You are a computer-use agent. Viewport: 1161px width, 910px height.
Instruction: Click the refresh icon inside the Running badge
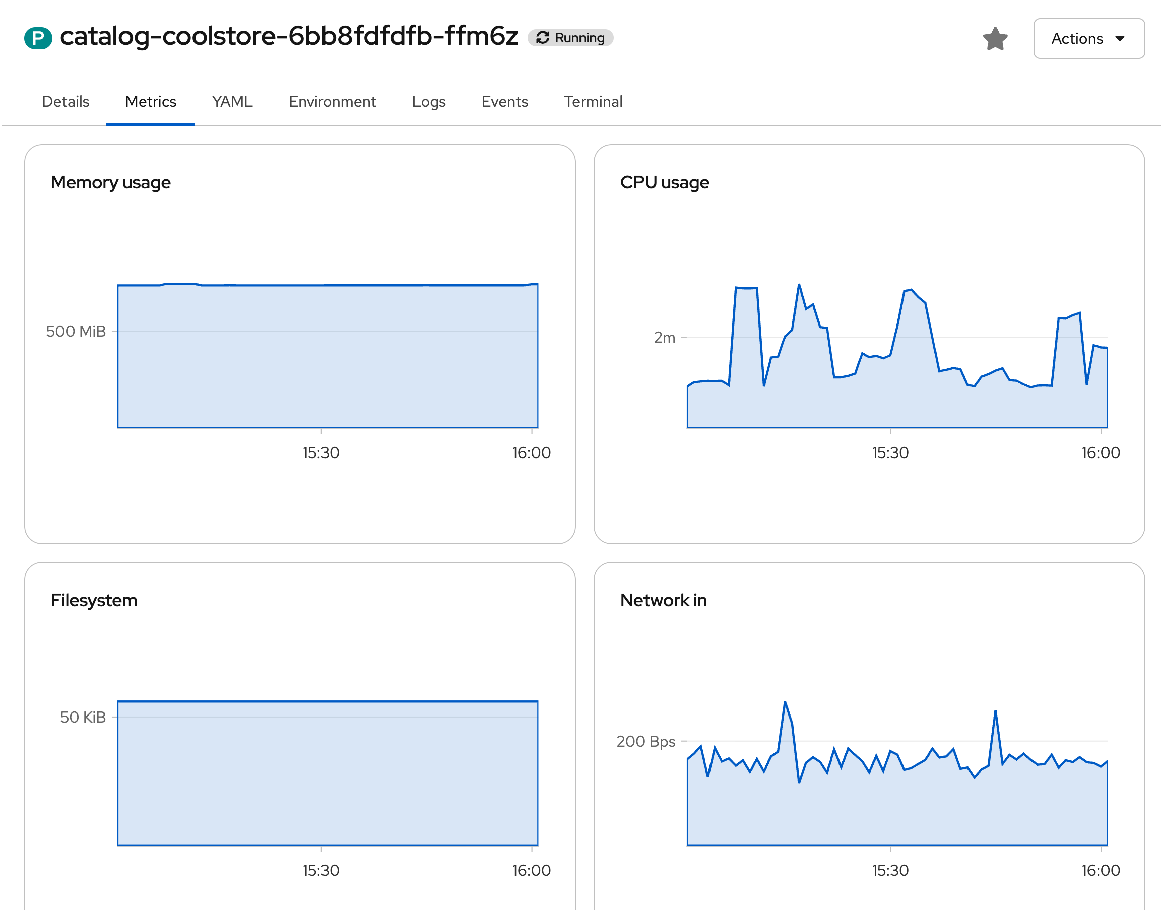point(544,37)
